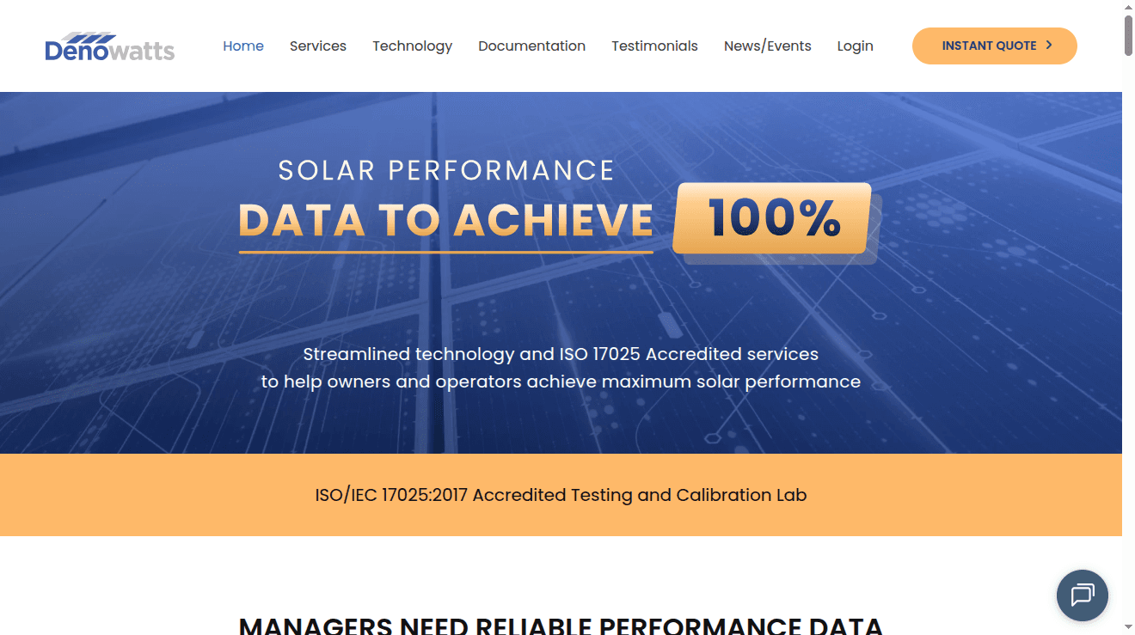Click the arrow chevron inside Instant Quote
1135x635 pixels.
1049,46
